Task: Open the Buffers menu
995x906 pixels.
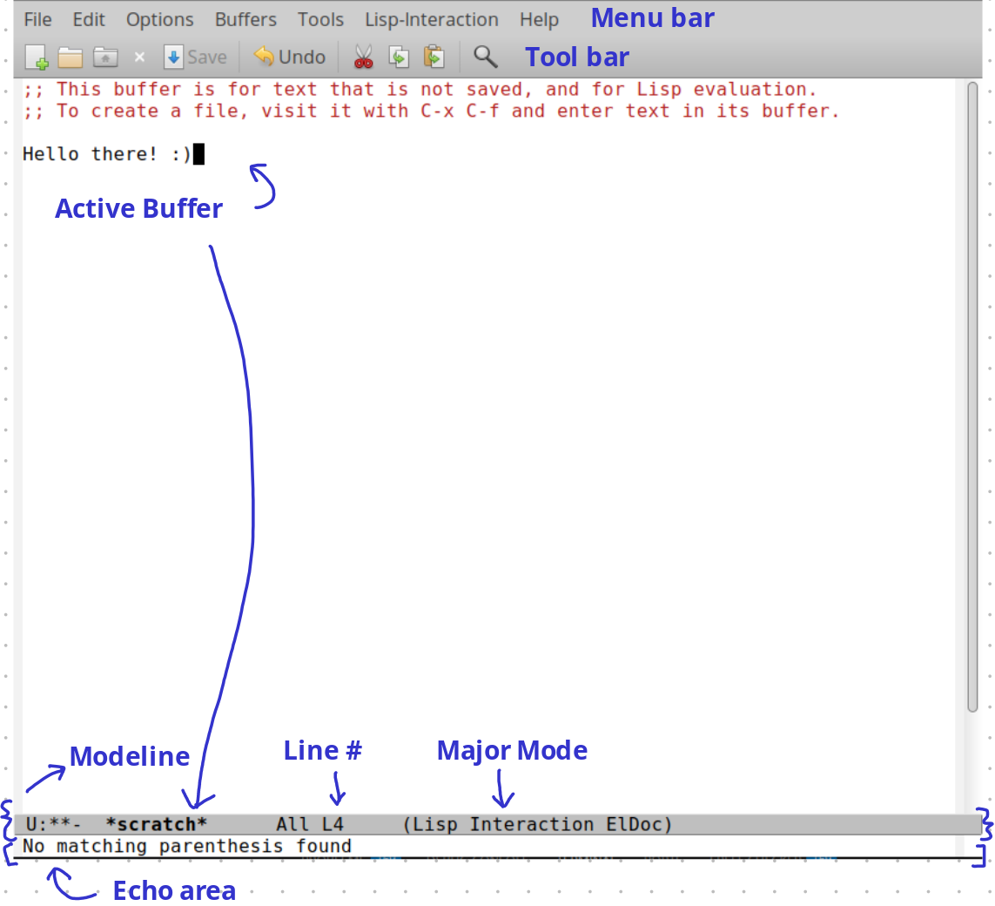Action: point(245,18)
